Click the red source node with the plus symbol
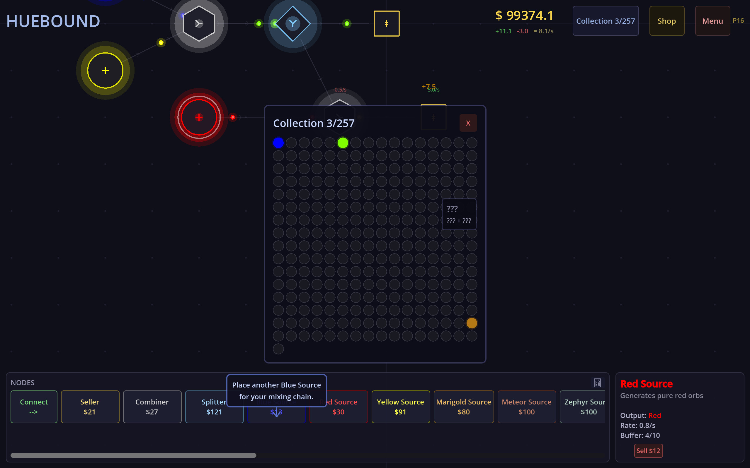 point(198,117)
